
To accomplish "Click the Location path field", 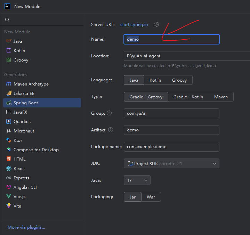I will [187, 56].
